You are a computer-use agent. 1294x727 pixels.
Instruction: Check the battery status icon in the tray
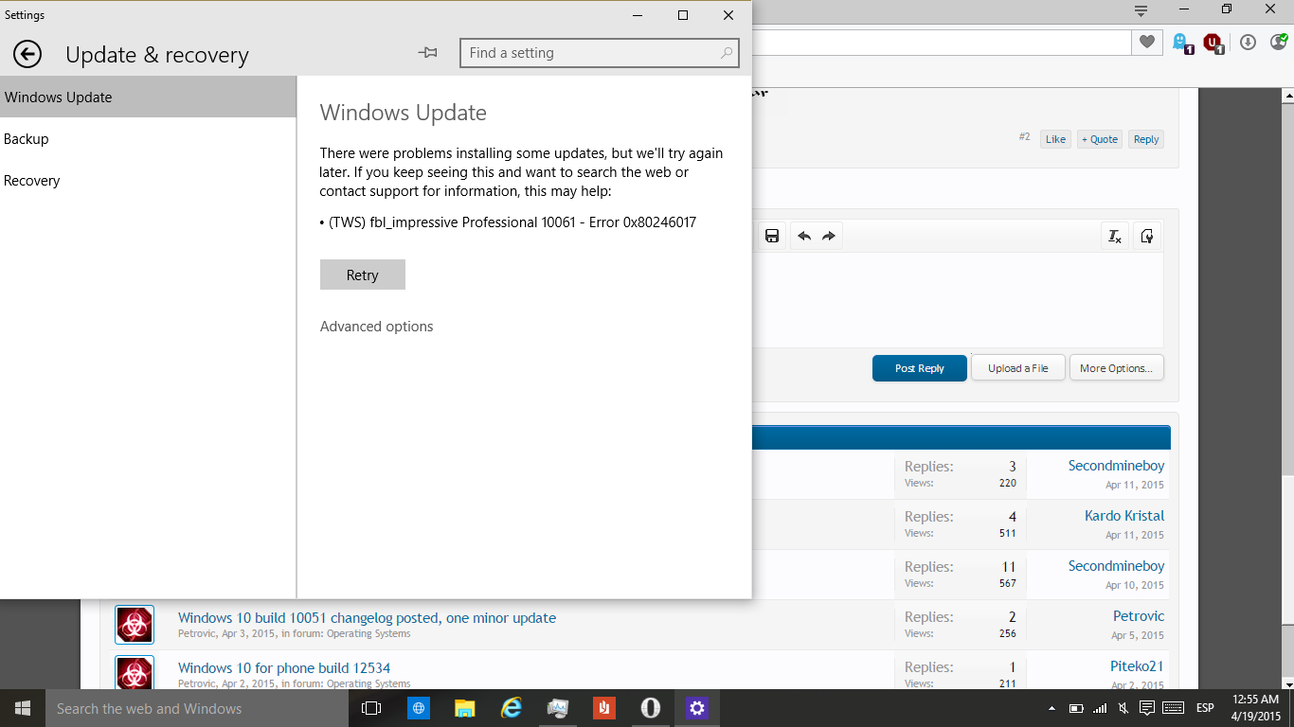(x=1076, y=708)
